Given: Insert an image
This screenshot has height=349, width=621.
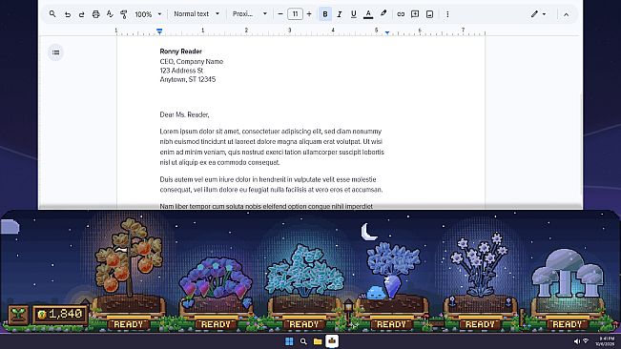Looking at the screenshot, I should pyautogui.click(x=429, y=14).
